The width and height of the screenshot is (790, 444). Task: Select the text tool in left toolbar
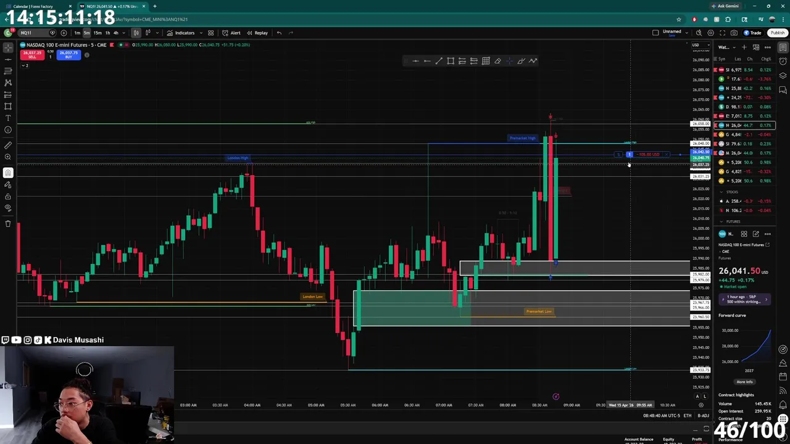tap(8, 118)
